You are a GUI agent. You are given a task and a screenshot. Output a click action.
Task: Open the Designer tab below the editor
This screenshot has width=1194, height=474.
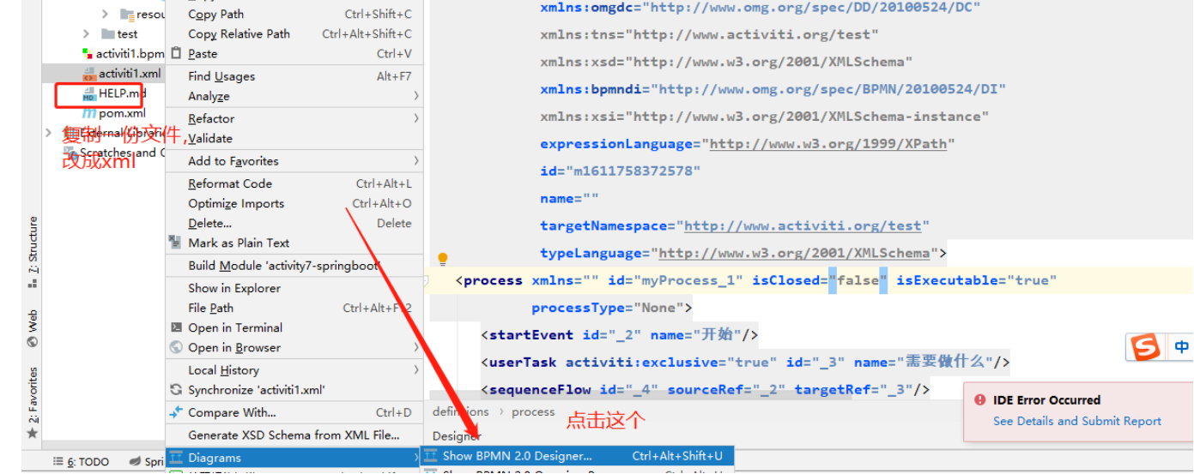457,436
